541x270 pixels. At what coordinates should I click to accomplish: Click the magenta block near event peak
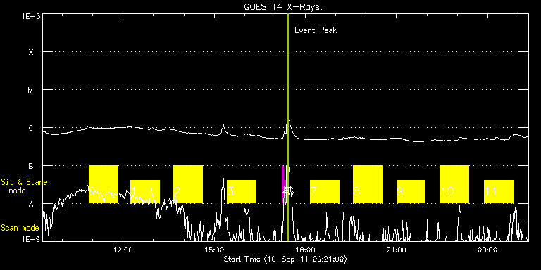point(284,184)
